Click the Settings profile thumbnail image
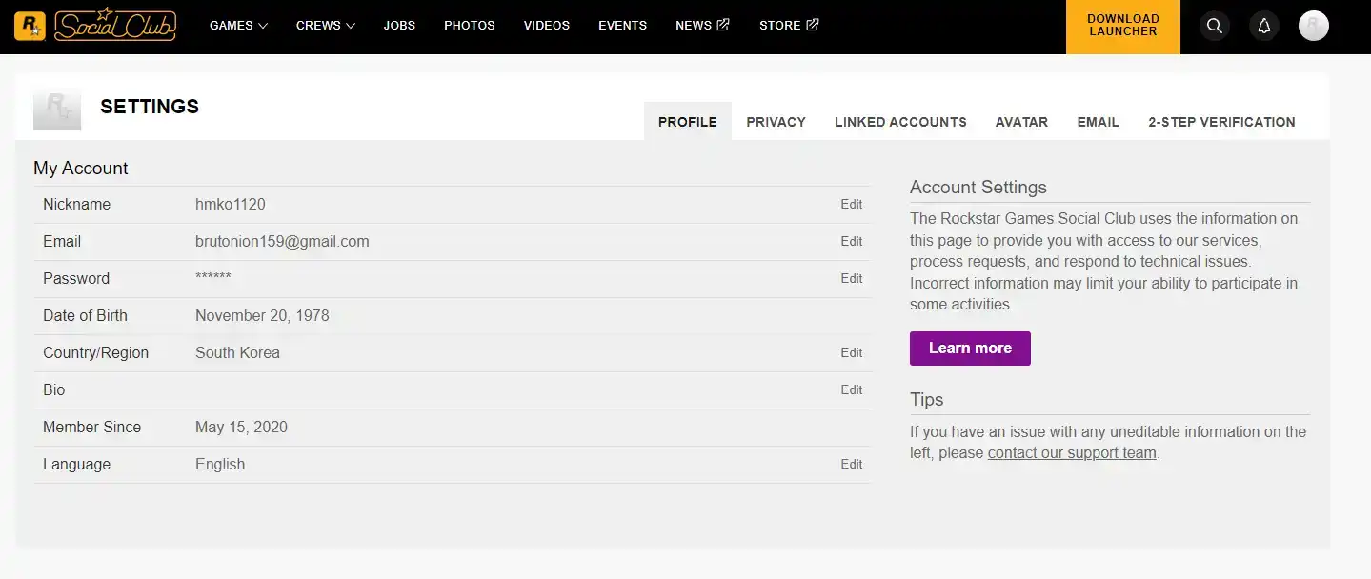1371x579 pixels. (57, 110)
